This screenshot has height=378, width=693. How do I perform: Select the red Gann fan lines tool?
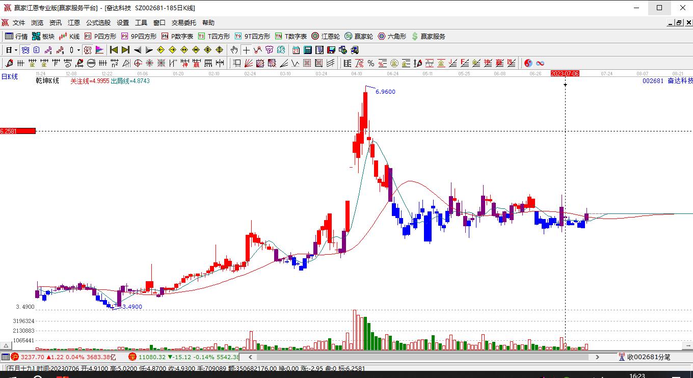click(249, 63)
